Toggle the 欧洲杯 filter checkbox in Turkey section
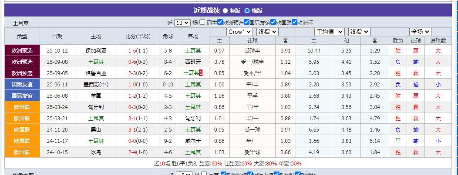The width and height of the screenshot is (458, 175). pos(295,23)
